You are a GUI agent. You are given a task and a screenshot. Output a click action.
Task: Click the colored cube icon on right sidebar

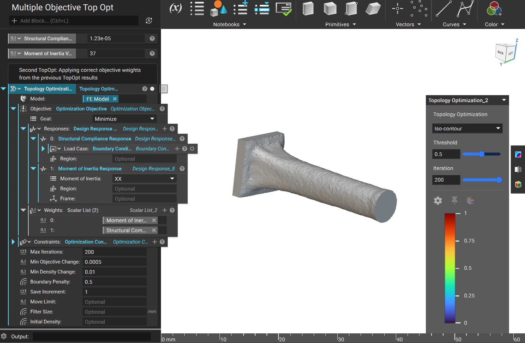coord(518,184)
